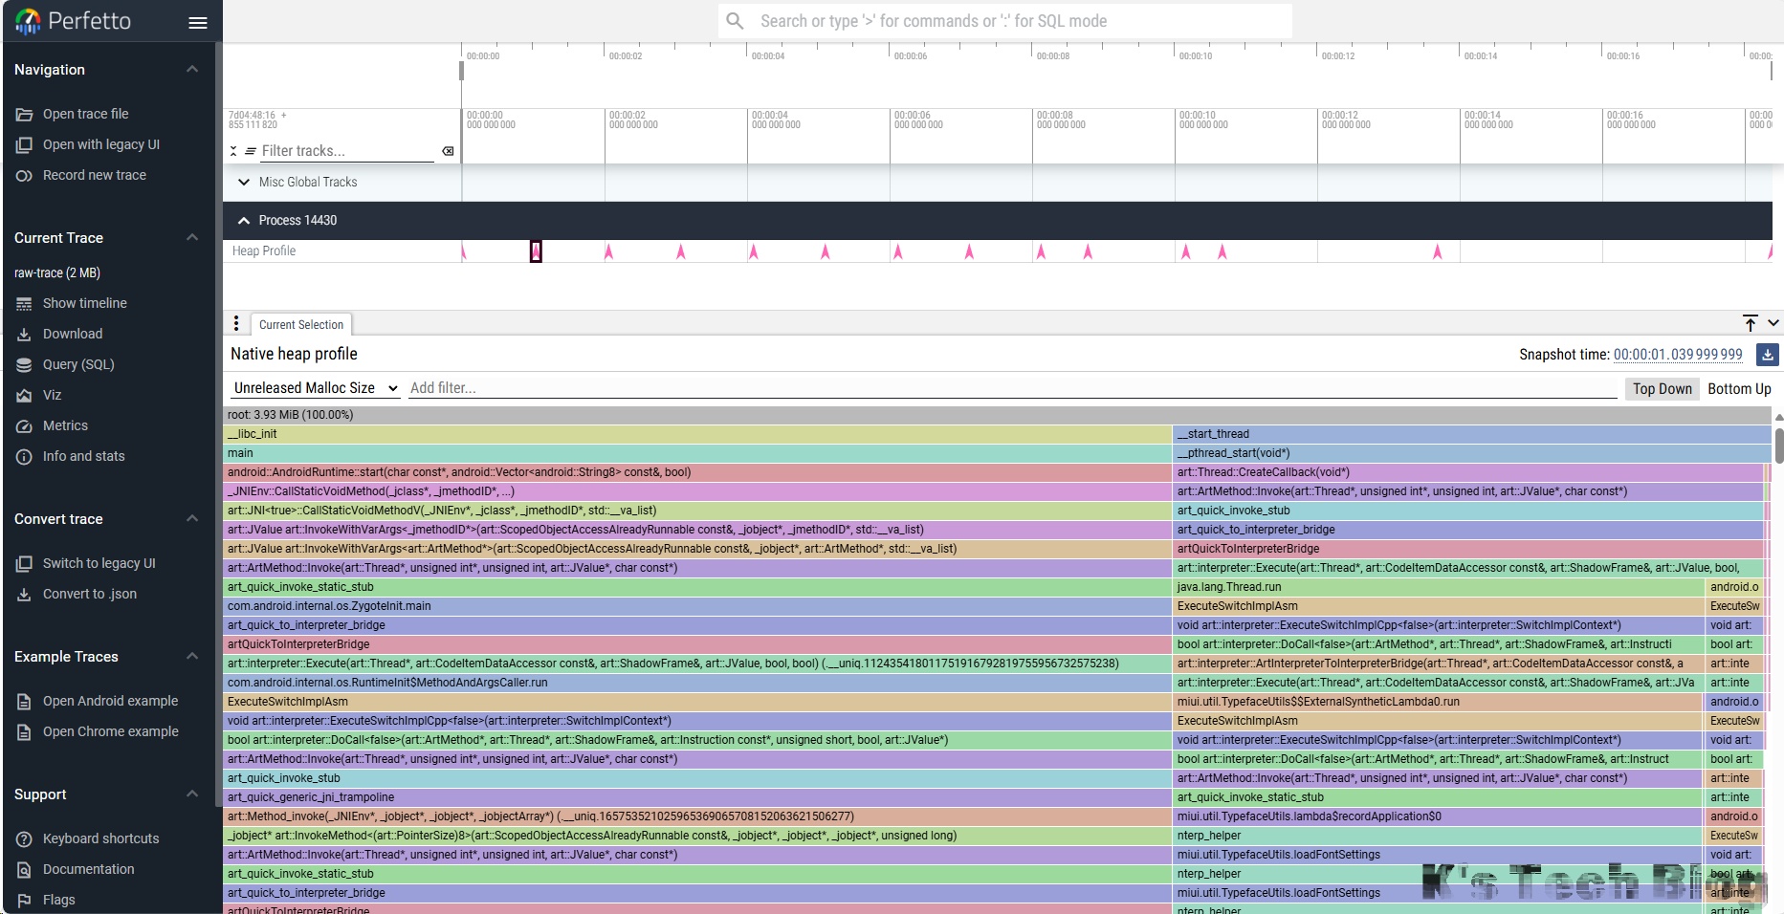
Task: Click the download snapshot profile icon
Action: click(1767, 355)
